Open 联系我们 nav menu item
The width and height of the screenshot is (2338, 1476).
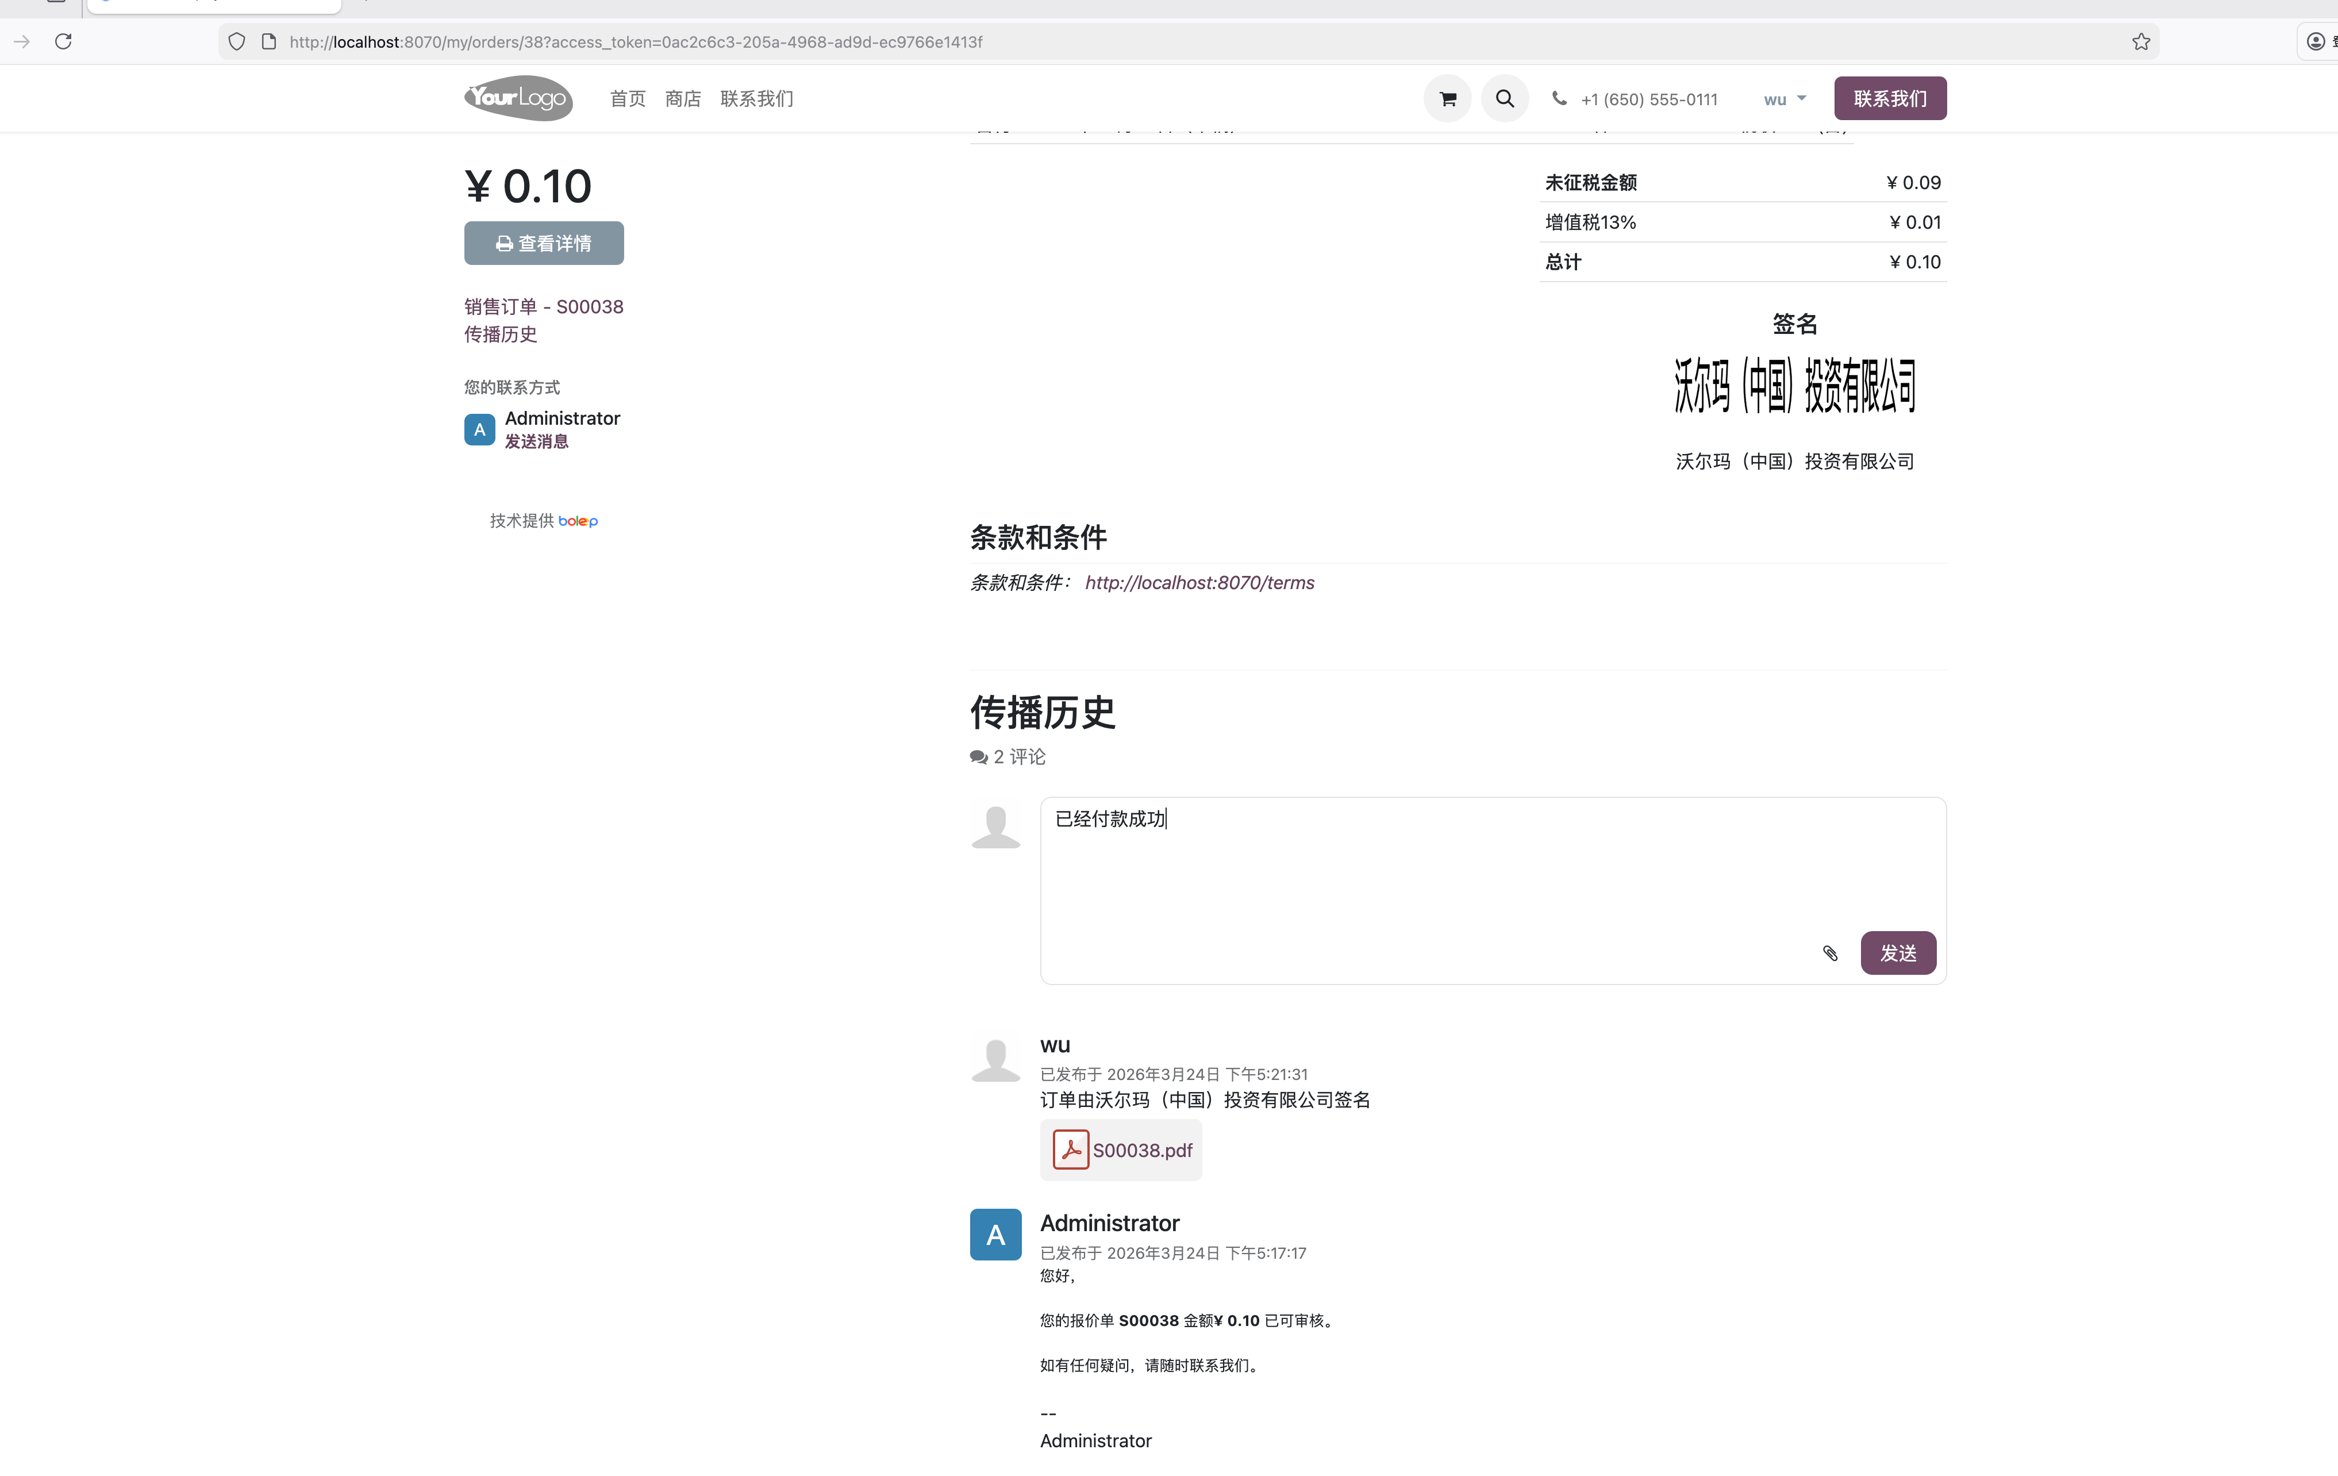(x=756, y=99)
